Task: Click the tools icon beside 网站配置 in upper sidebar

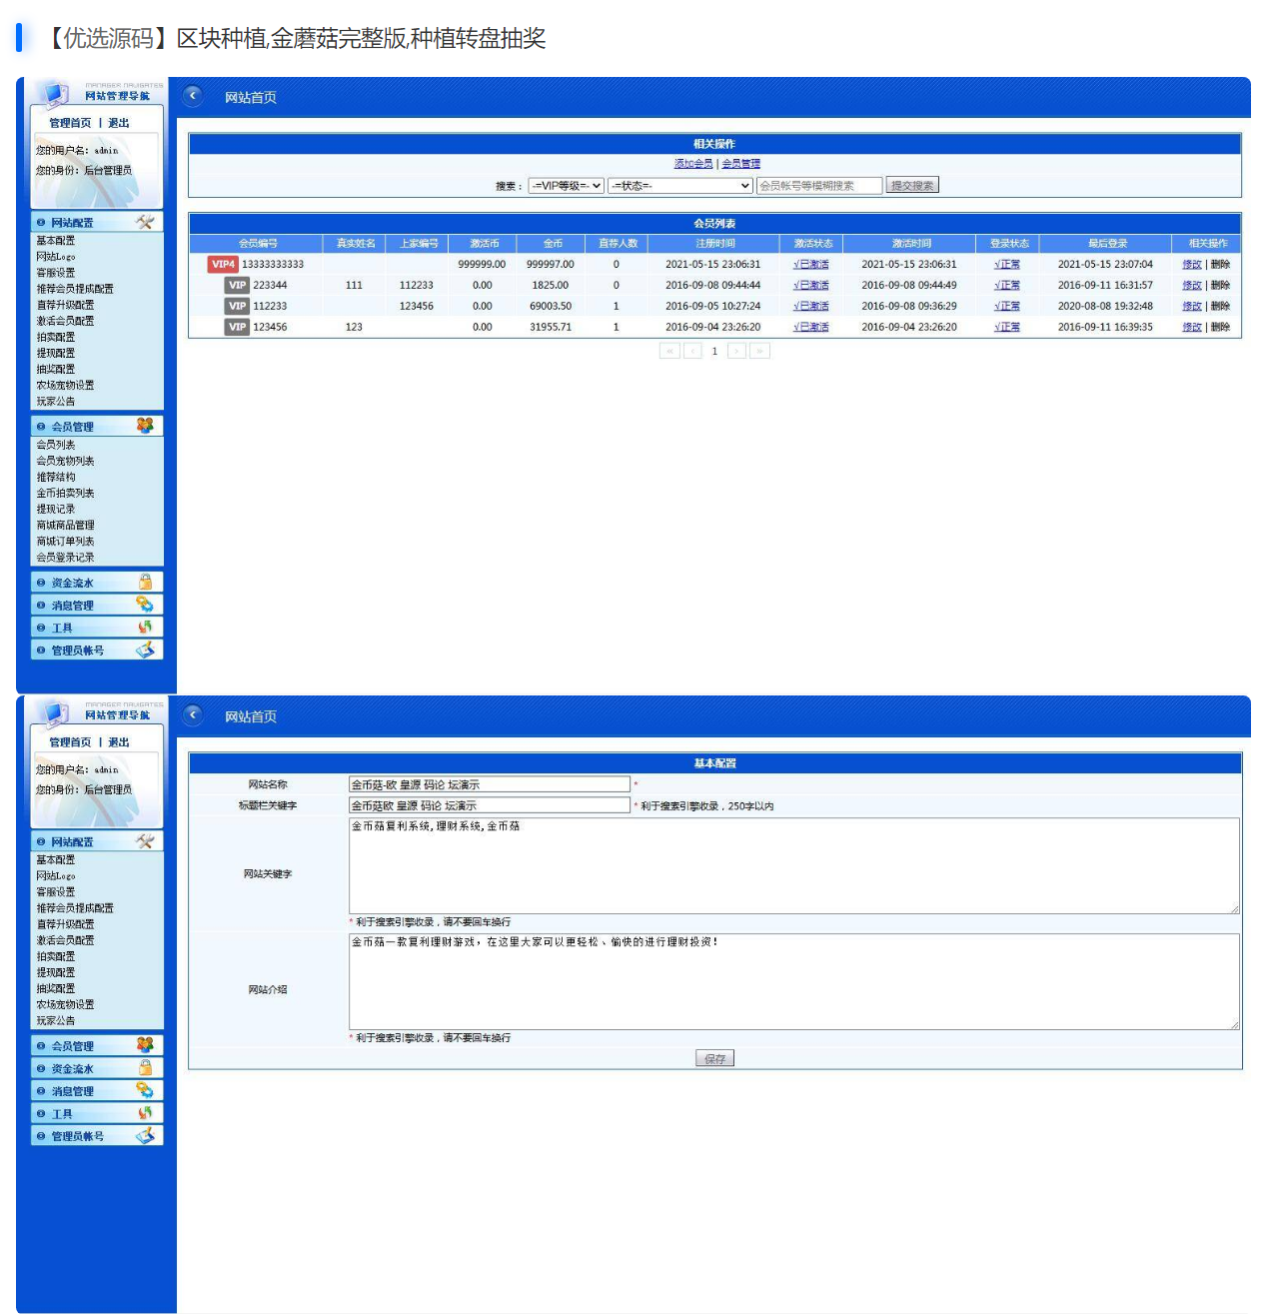Action: tap(145, 222)
